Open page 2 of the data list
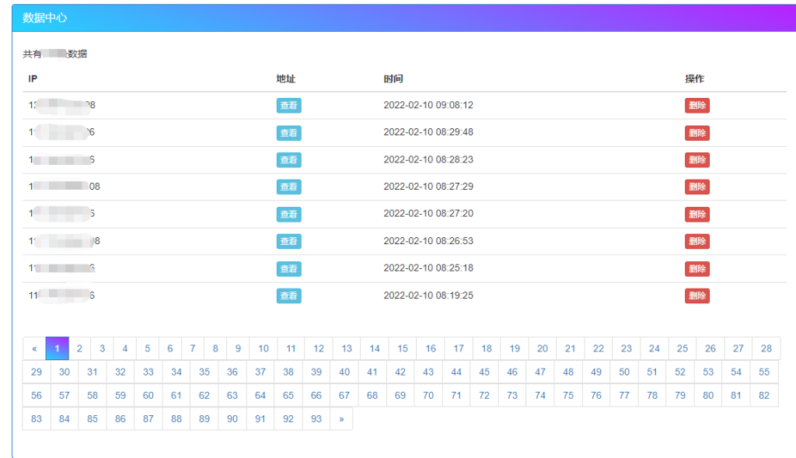 click(x=80, y=348)
